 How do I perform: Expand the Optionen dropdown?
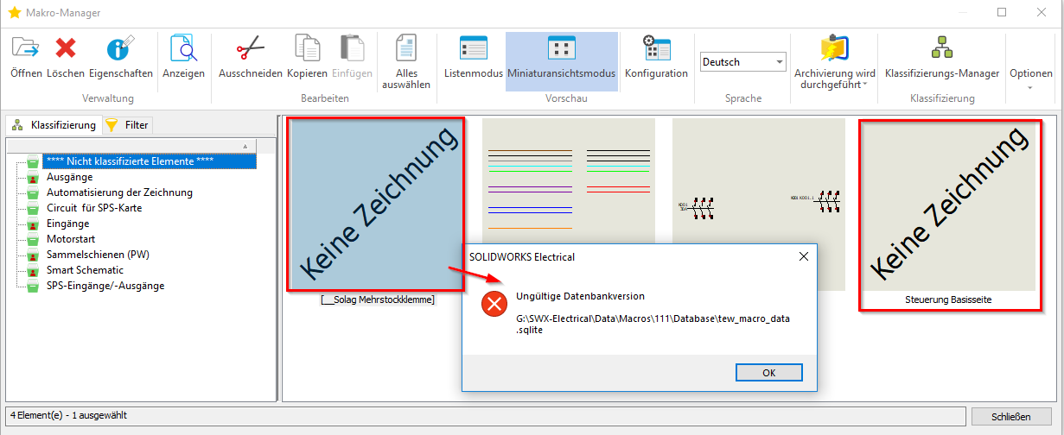coord(1030,79)
